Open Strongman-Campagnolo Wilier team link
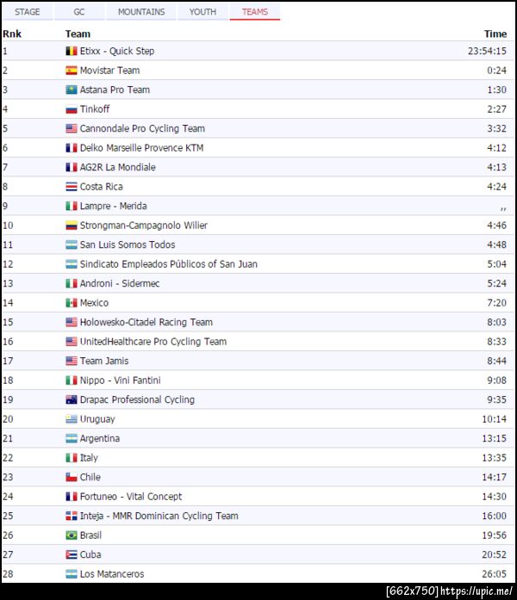Viewport: 517px width, 600px height. (144, 226)
